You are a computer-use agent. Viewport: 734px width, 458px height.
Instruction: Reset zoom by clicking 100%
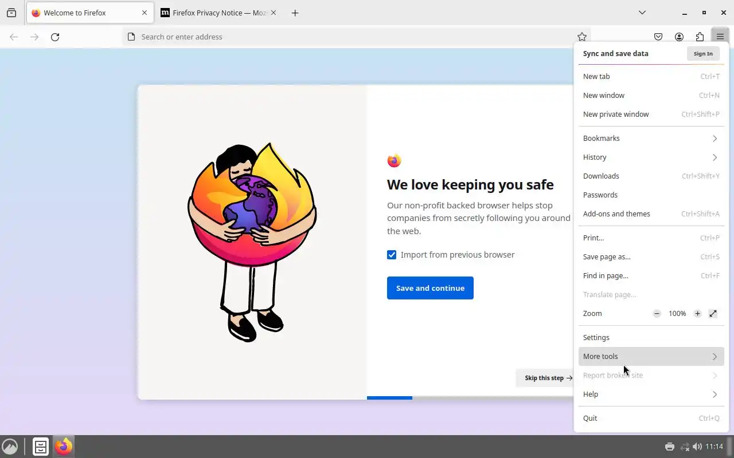click(x=677, y=313)
